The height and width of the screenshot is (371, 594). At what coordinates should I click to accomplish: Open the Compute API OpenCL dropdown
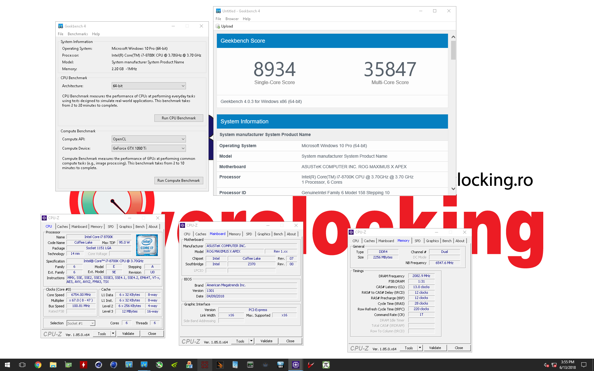click(x=148, y=139)
